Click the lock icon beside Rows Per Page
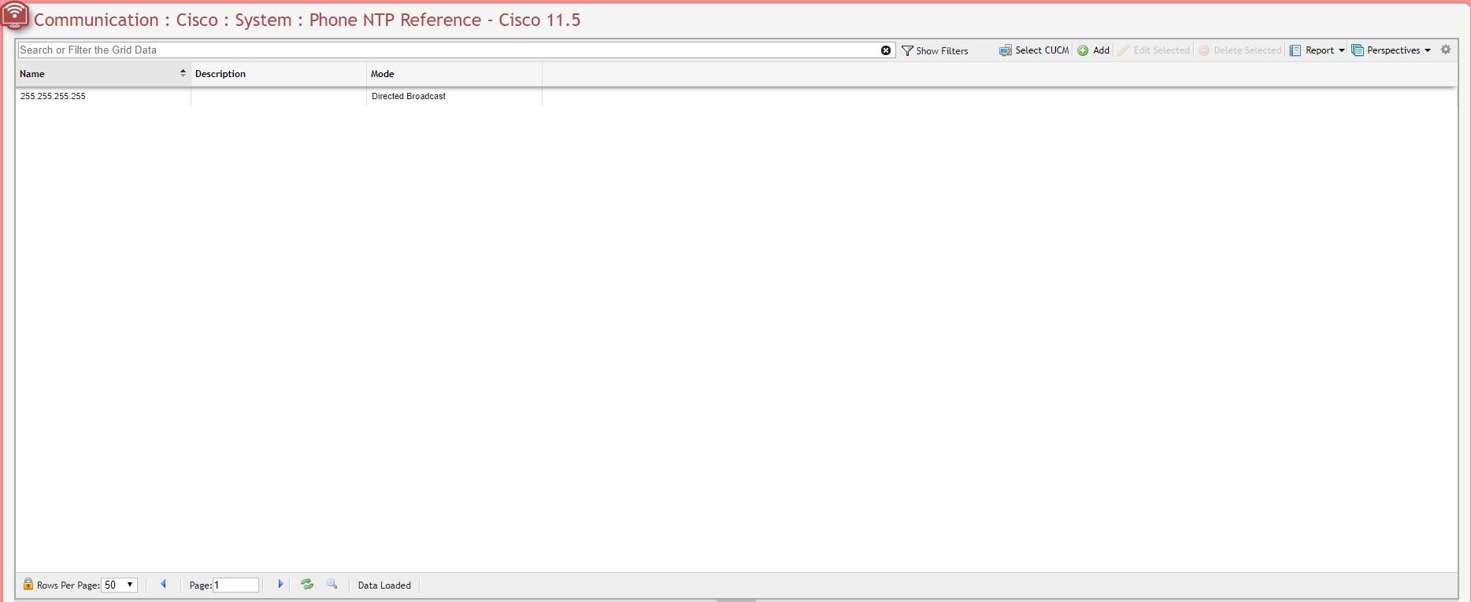The width and height of the screenshot is (1471, 602). tap(28, 584)
